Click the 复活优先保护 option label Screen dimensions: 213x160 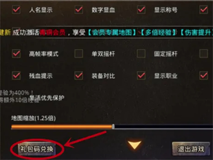click(x=46, y=98)
